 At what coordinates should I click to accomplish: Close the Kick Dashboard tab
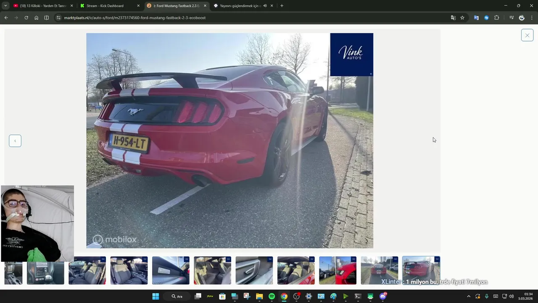pyautogui.click(x=138, y=6)
